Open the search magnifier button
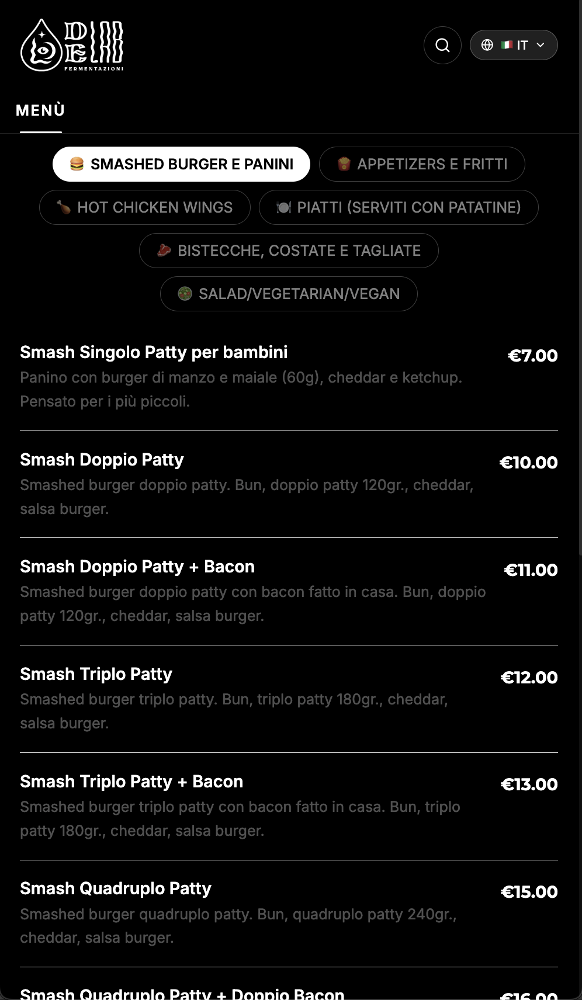This screenshot has width=582, height=1000. pyautogui.click(x=442, y=45)
